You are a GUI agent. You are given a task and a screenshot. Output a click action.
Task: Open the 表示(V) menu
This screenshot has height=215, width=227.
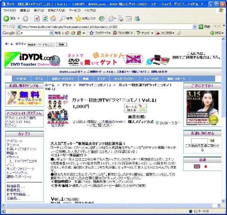coord(39,10)
